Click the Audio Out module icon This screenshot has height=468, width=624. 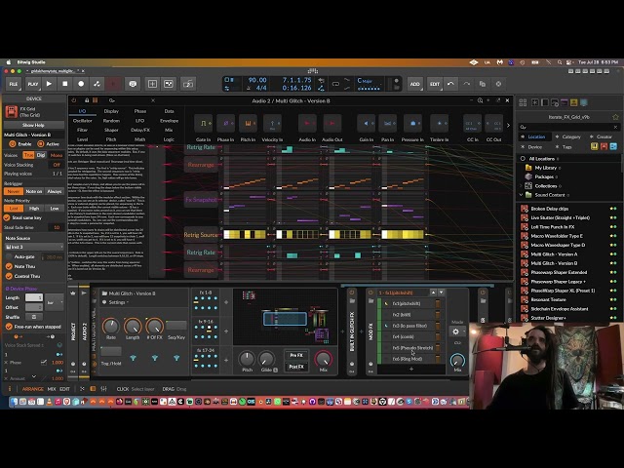click(331, 124)
